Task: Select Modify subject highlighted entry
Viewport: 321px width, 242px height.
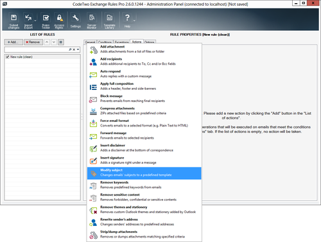Action: 144,173
